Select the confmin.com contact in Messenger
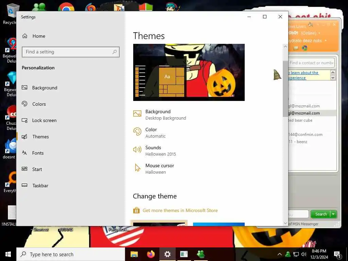The height and width of the screenshot is (261, 348). tap(306, 135)
